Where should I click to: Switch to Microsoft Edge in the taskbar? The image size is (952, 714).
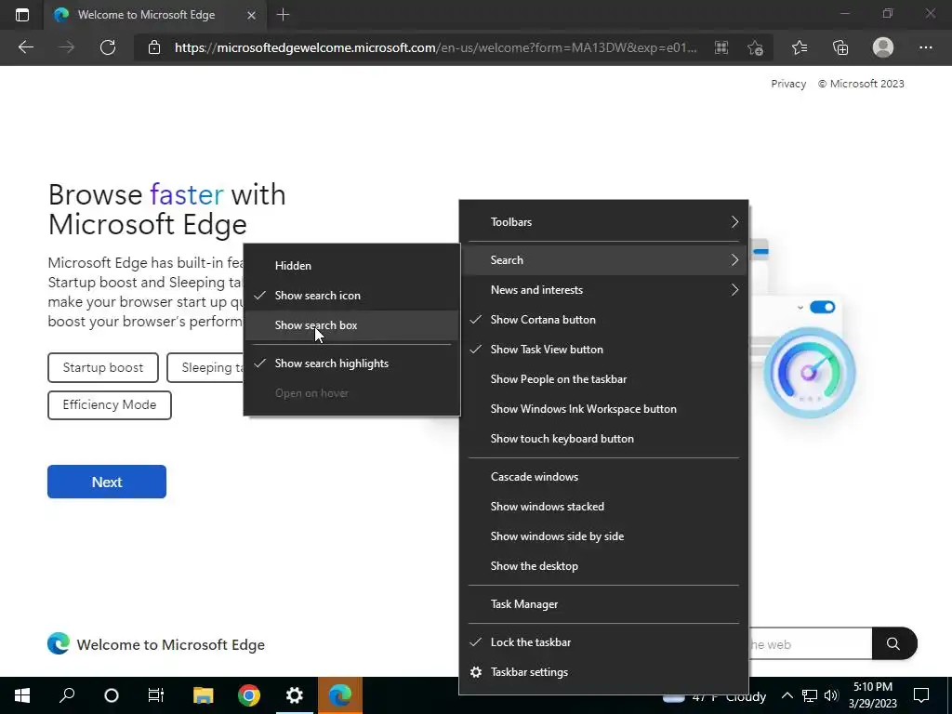click(340, 695)
